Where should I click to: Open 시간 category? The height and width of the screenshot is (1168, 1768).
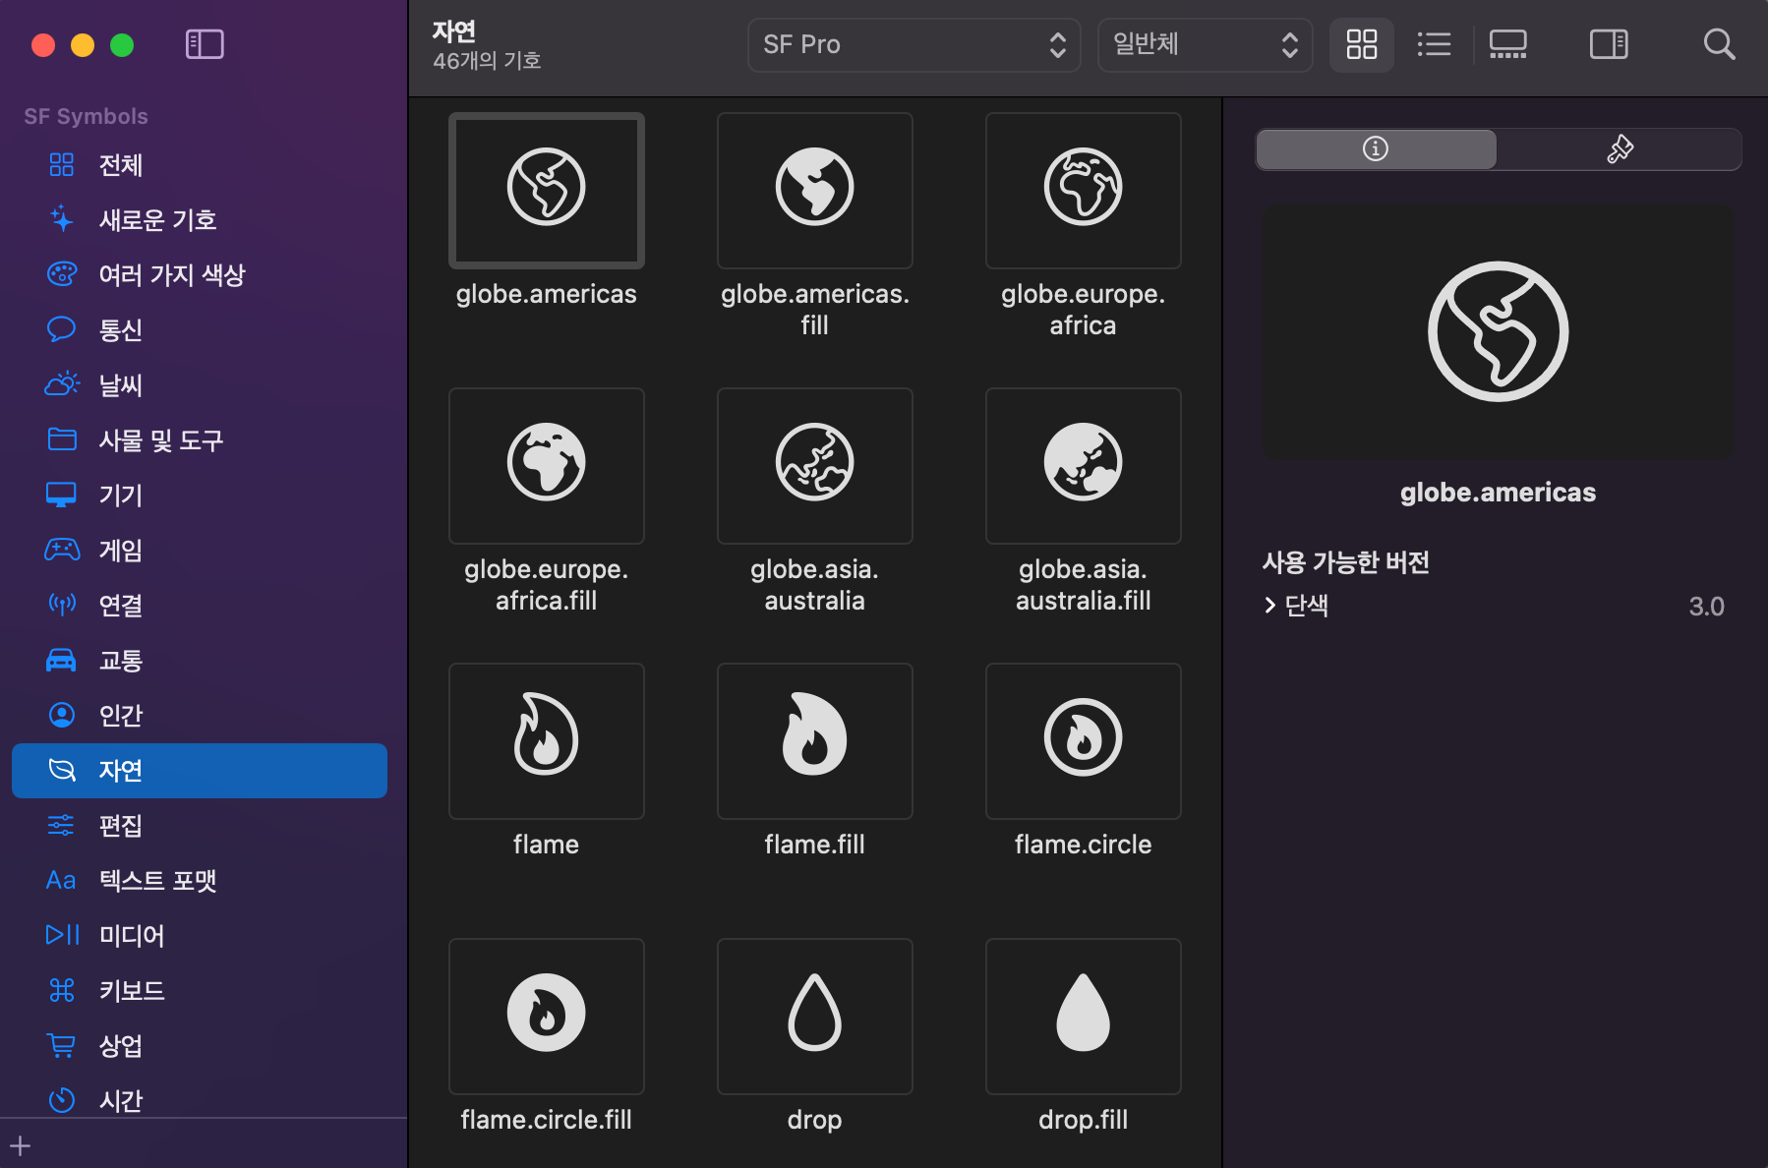200,1100
